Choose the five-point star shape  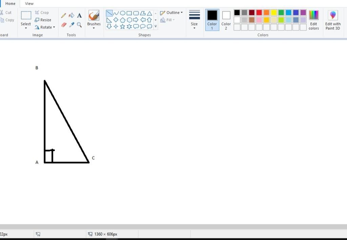[122, 26]
